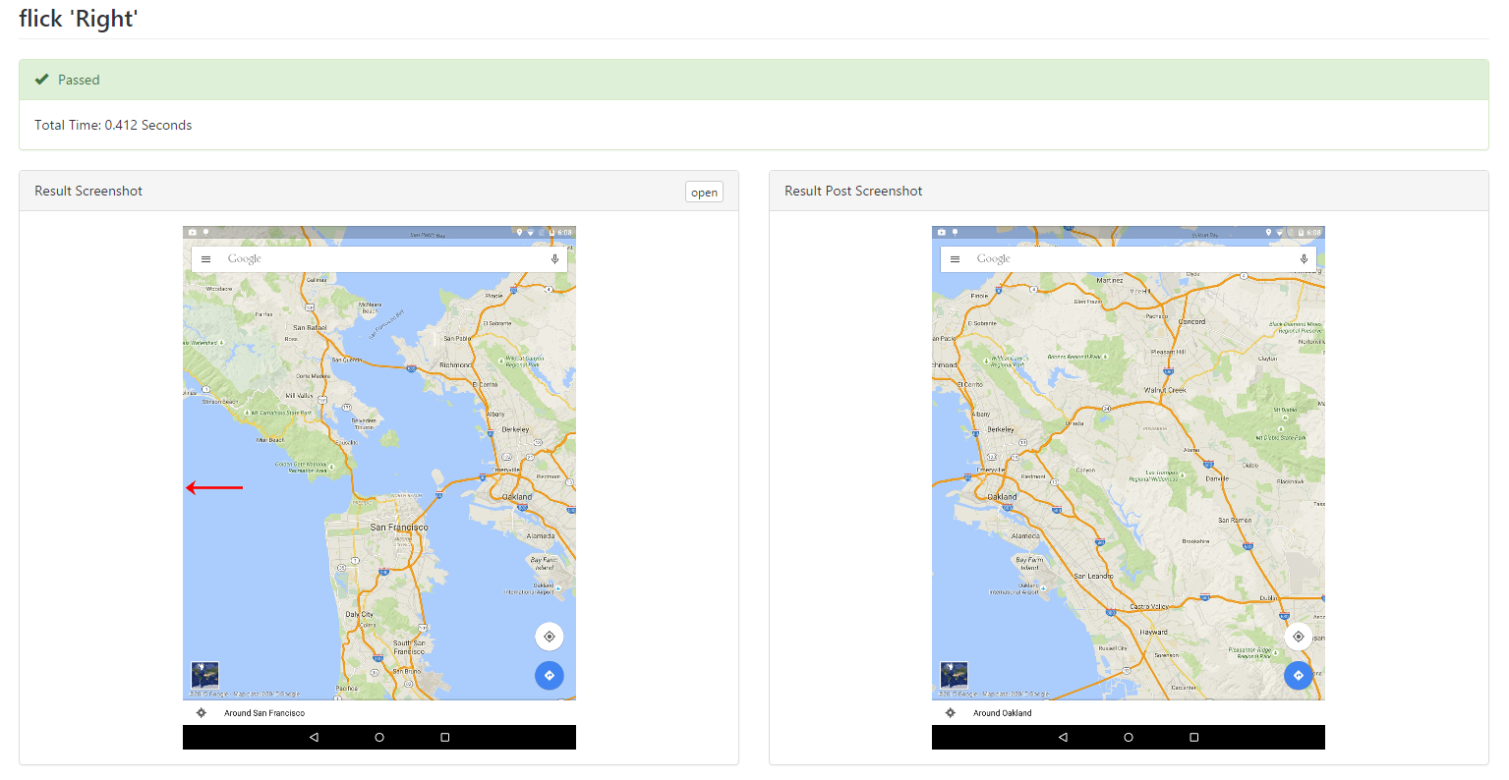Tap Android back button in the left screenshot
This screenshot has height=780, width=1509.
tap(314, 737)
